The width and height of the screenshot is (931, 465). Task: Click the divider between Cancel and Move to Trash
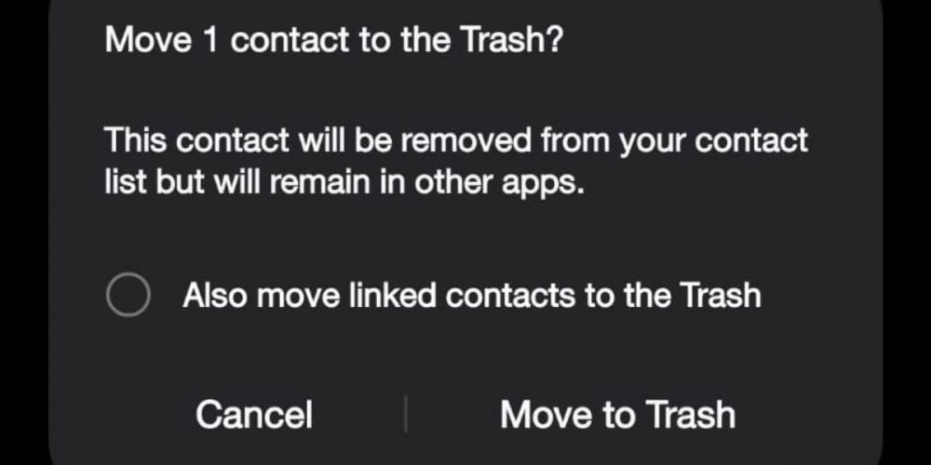pyautogui.click(x=405, y=414)
